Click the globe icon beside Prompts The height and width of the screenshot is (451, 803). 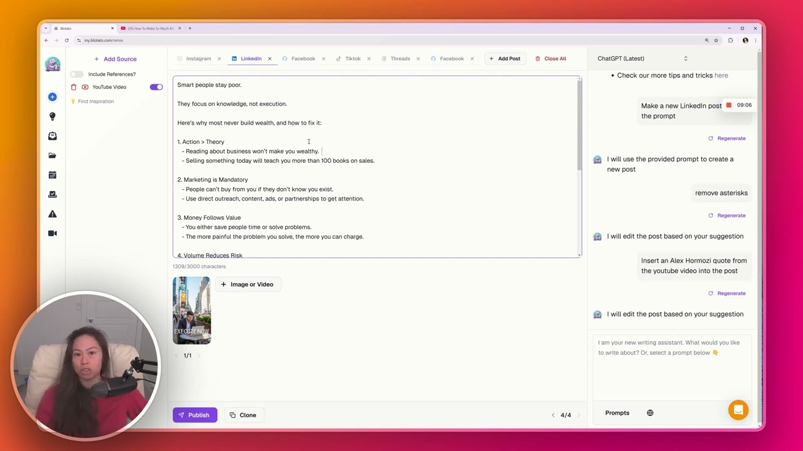pyautogui.click(x=650, y=413)
